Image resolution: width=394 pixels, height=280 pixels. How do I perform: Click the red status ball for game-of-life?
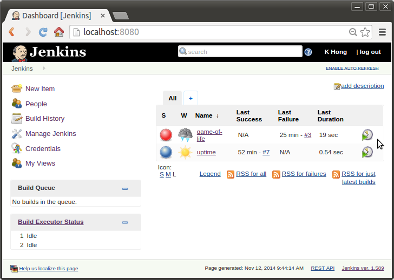pos(166,135)
